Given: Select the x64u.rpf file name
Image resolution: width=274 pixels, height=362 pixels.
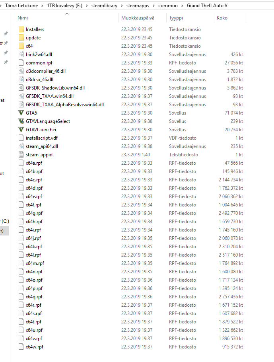Looking at the screenshot, I should tap(34, 330).
